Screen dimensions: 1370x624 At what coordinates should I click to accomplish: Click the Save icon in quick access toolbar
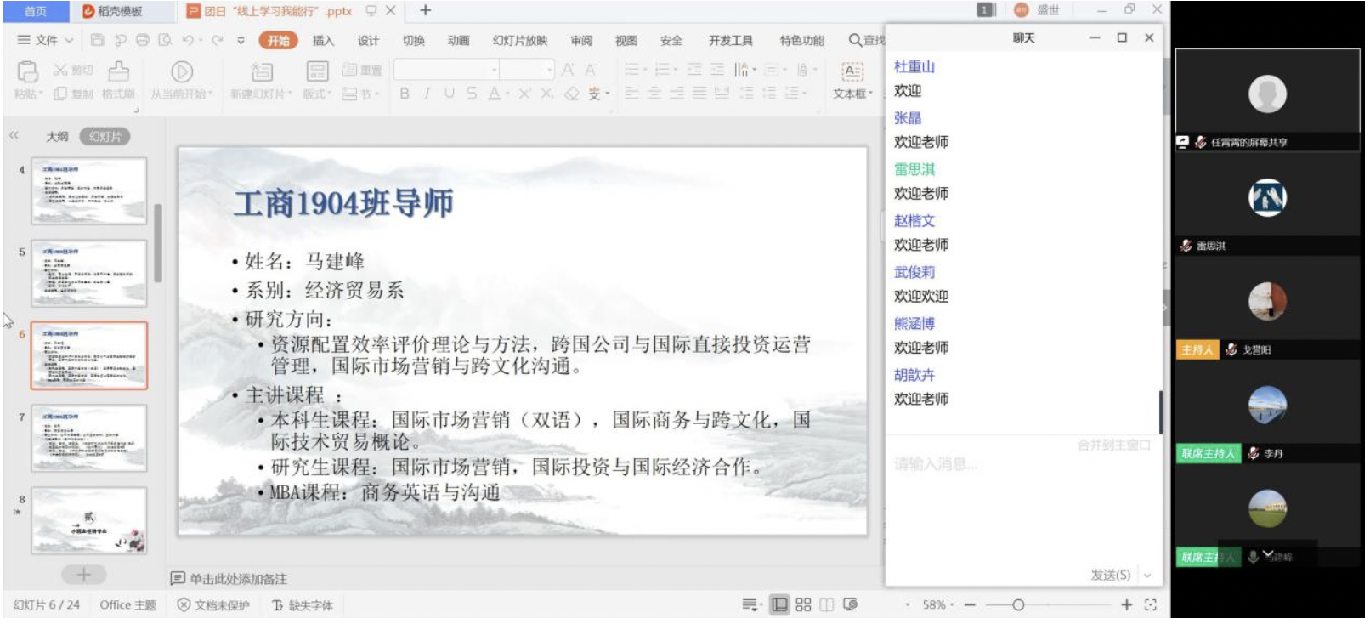click(97, 40)
